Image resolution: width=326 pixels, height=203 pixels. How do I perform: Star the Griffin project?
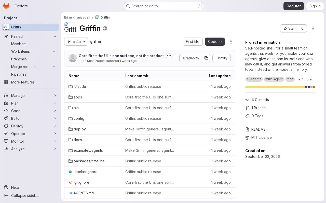pyautogui.click(x=289, y=28)
